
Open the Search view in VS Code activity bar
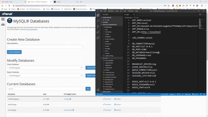98,21
